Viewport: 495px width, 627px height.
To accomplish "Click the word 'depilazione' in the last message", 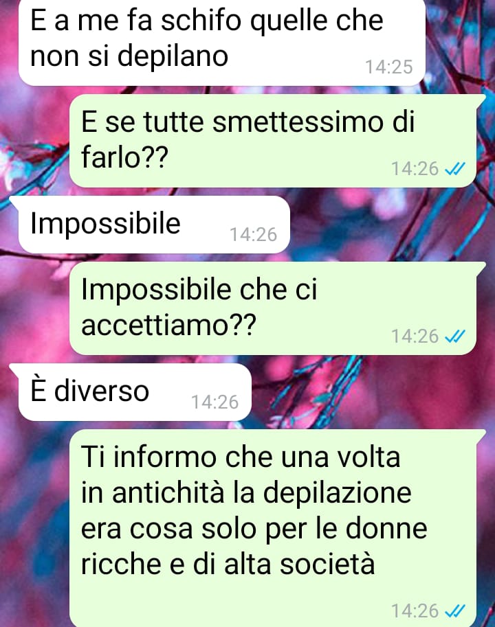I will [x=338, y=493].
